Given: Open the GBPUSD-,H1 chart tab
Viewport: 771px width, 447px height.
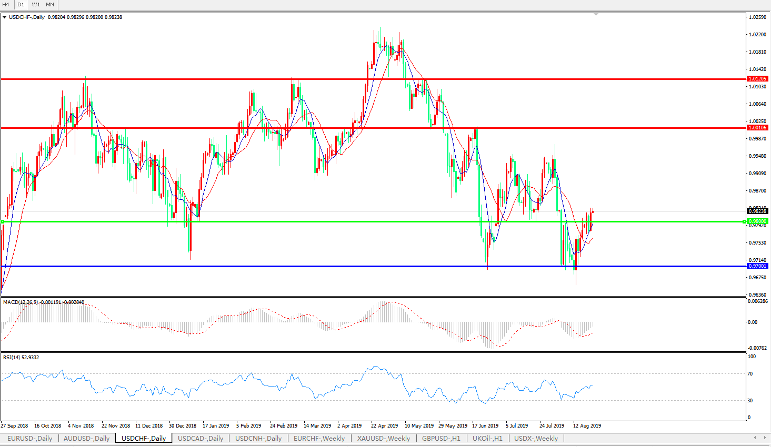Looking at the screenshot, I should pos(441,438).
